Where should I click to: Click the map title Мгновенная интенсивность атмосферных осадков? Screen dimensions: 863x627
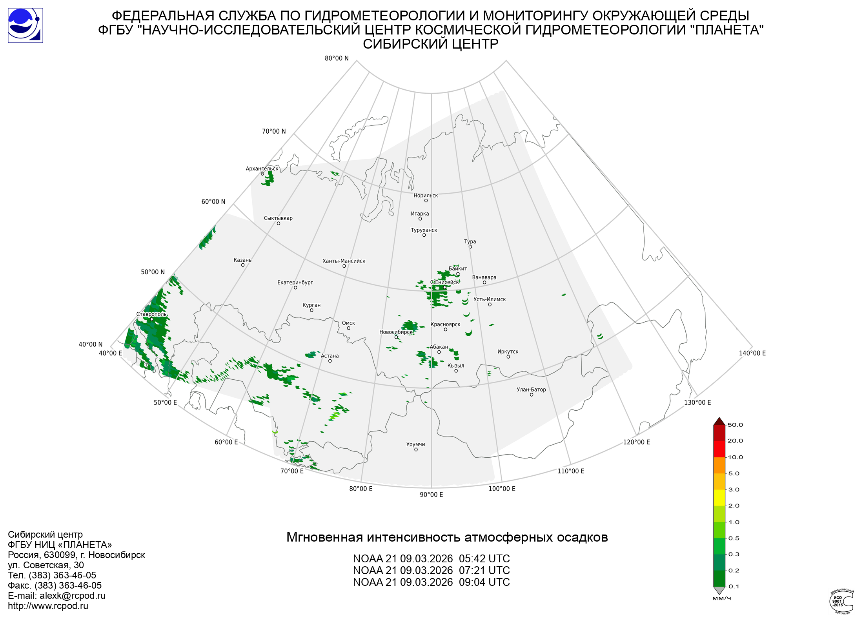point(447,537)
